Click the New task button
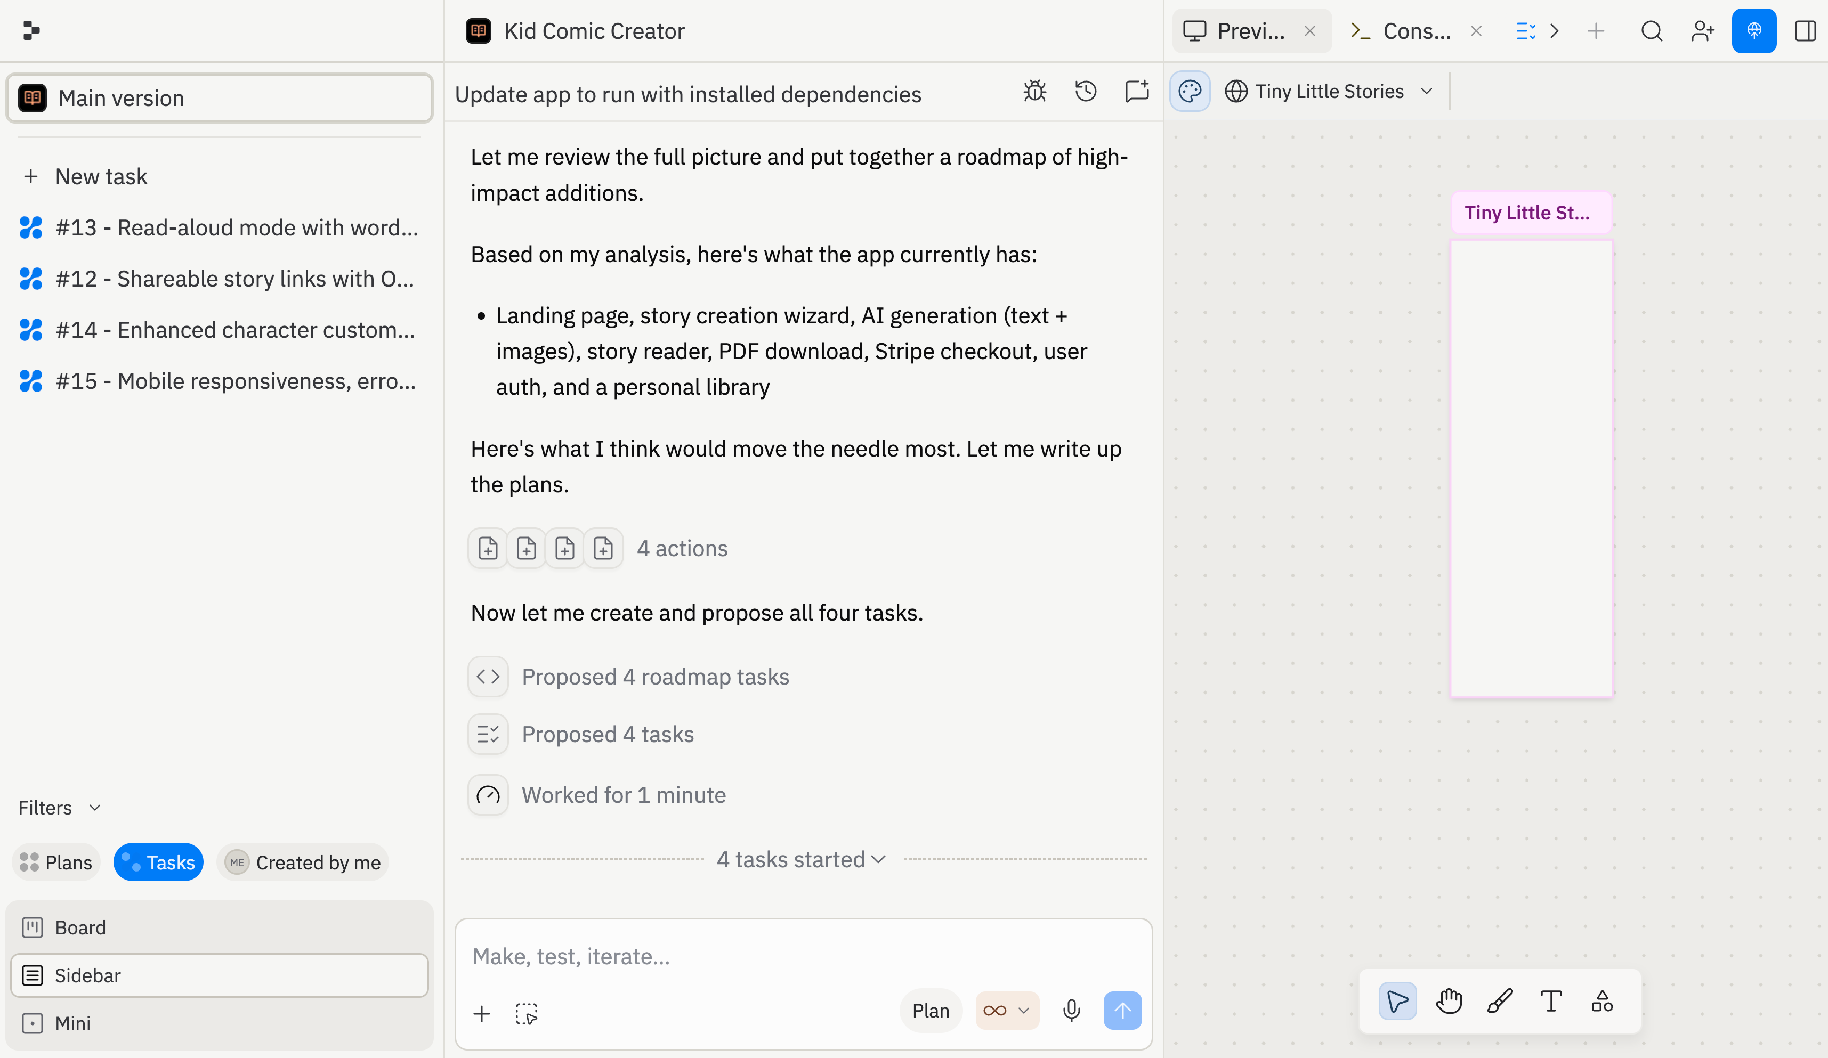The height and width of the screenshot is (1058, 1828). (x=101, y=176)
